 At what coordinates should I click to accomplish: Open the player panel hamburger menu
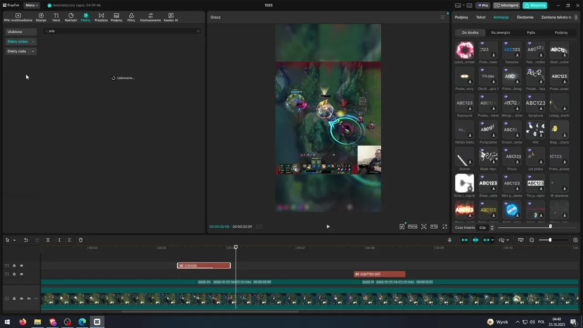[442, 17]
